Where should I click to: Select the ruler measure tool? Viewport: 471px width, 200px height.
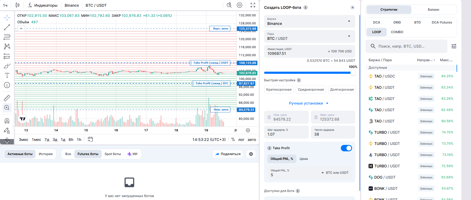pos(7,98)
